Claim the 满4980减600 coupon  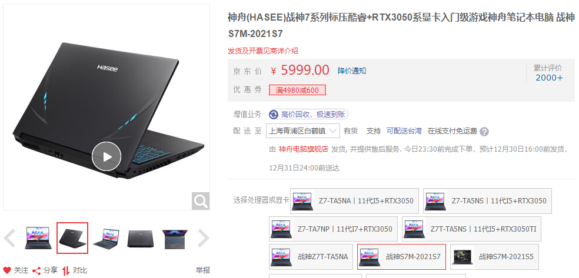pyautogui.click(x=297, y=91)
